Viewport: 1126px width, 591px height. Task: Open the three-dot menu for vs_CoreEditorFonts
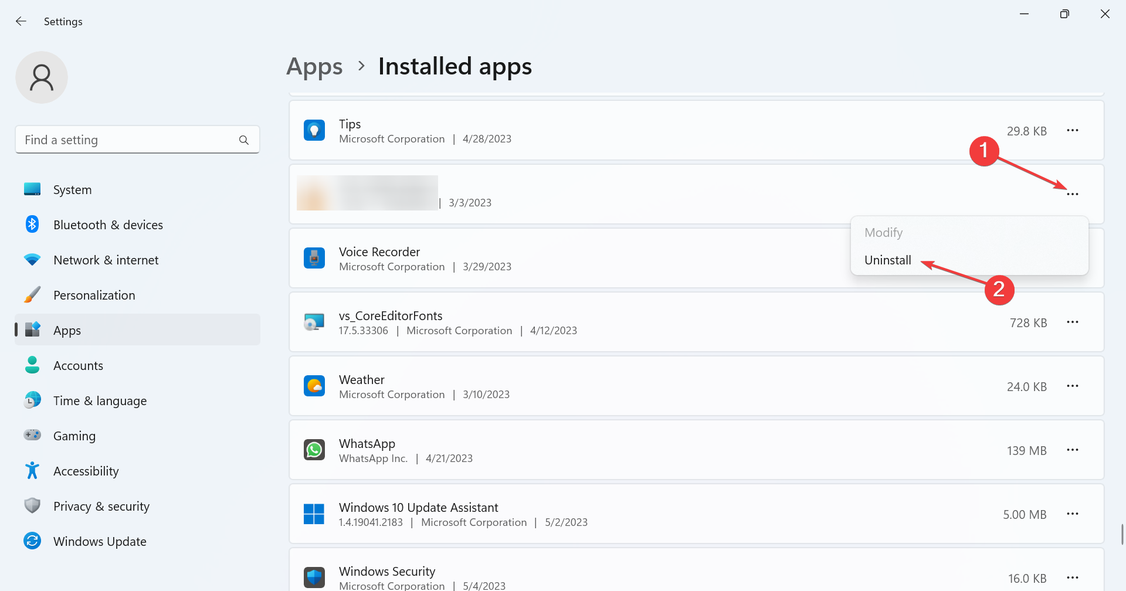point(1073,322)
